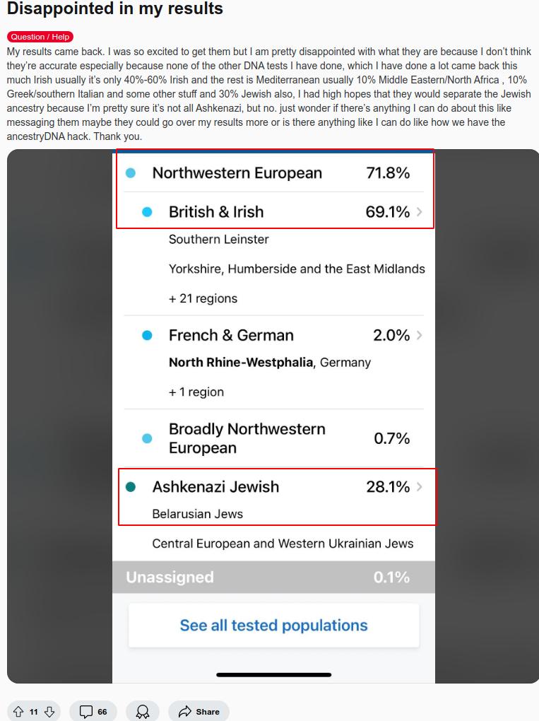Open the 66 comments

(93, 712)
